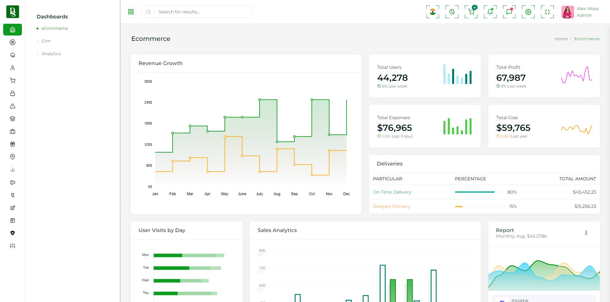Open Alex Mora profile dropdown
Screen dimensions: 610x302
click(580, 12)
